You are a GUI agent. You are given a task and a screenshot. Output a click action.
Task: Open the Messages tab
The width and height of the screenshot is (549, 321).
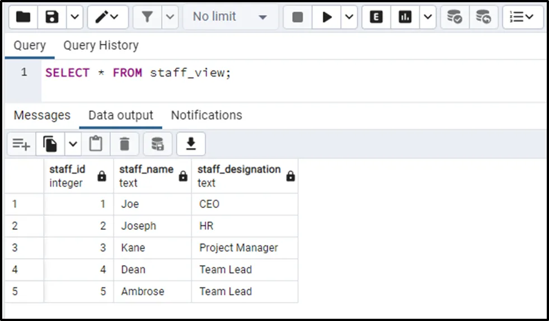point(42,115)
